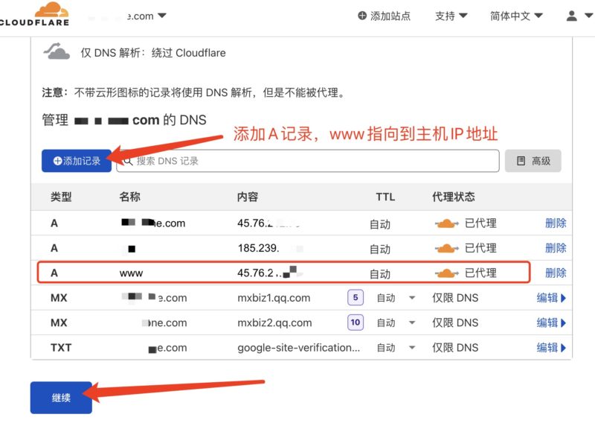Click 添加站点 plus link
The width and height of the screenshot is (595, 426).
point(384,16)
